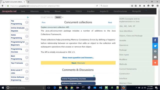The image size is (160, 90).
Task: Click the Pocket icon in toolbar
Action: (152, 6)
